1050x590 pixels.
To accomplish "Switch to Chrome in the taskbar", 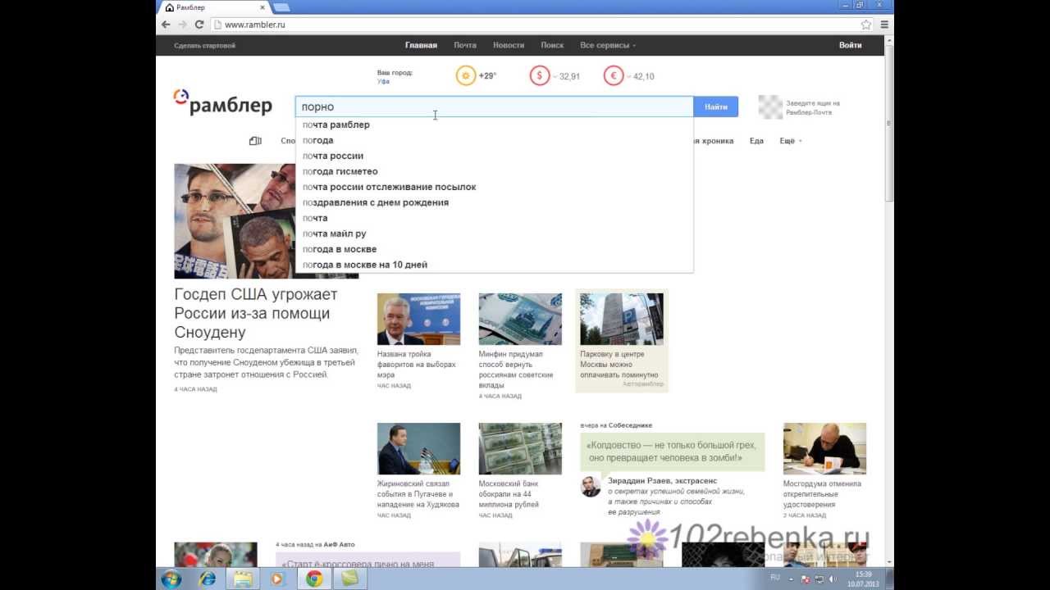I will 314,579.
